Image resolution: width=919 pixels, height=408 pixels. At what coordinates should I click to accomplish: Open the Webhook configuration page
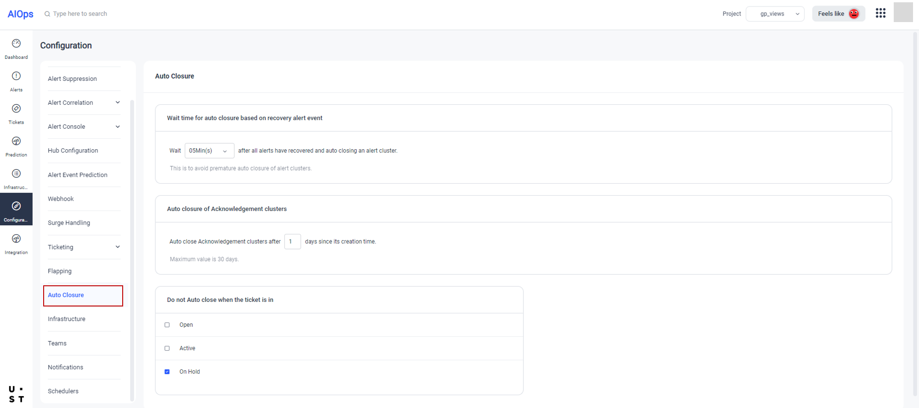pyautogui.click(x=61, y=199)
